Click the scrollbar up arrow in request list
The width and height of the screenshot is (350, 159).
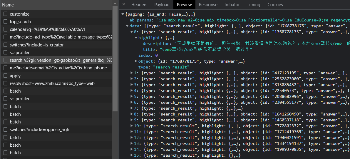[115, 3]
